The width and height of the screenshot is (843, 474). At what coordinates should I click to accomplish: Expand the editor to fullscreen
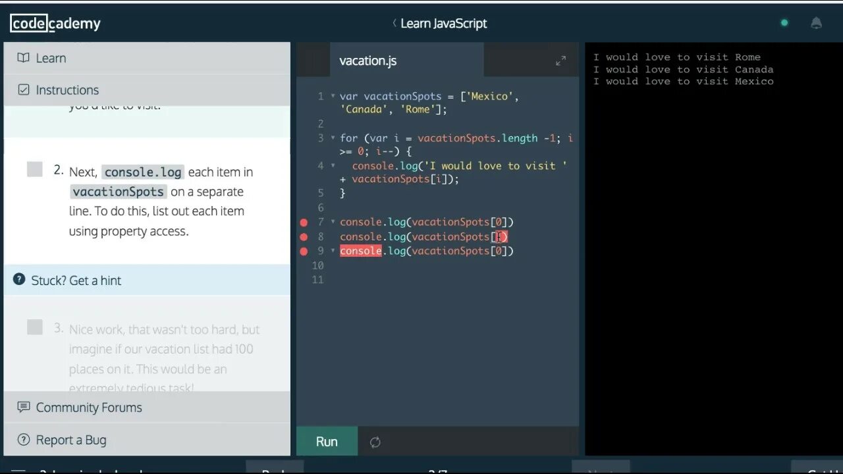561,61
